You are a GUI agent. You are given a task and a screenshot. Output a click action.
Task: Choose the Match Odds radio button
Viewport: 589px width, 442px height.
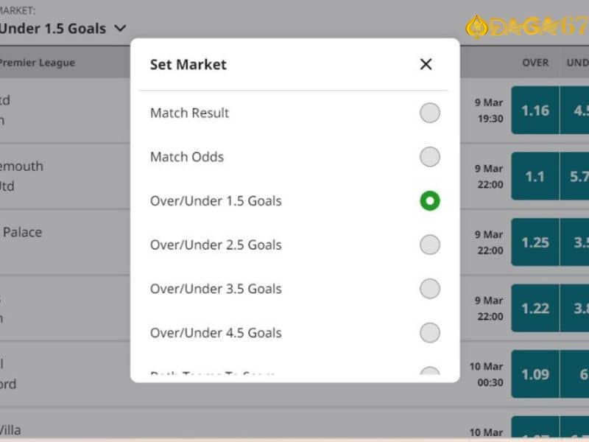pos(430,157)
